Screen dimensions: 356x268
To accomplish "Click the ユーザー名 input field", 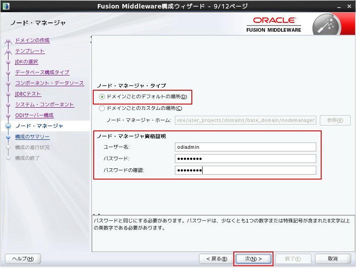I will pos(245,147).
